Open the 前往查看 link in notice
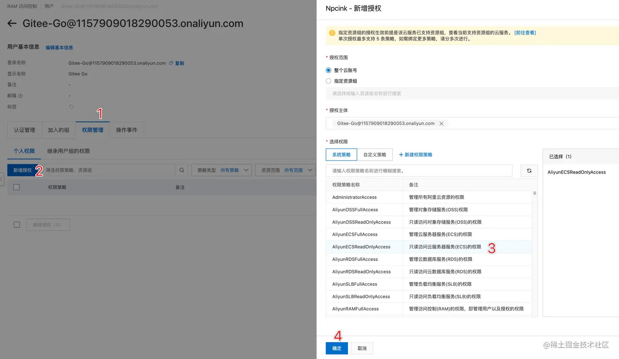The image size is (619, 359). click(x=525, y=33)
